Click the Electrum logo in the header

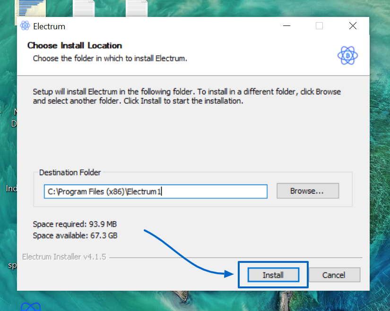(x=347, y=55)
